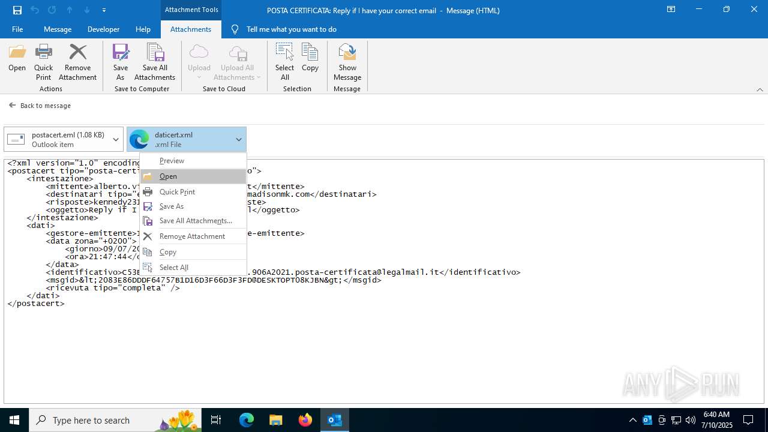Click the Outlook tray icon in system tray
Viewport: 768px width, 432px height.
[x=647, y=420]
